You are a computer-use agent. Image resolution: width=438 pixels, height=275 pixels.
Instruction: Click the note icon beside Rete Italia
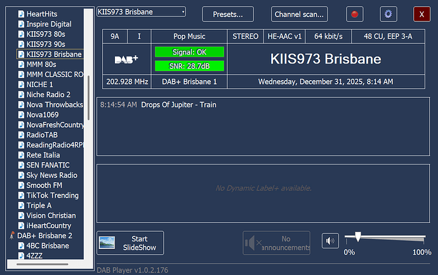pyautogui.click(x=21, y=155)
